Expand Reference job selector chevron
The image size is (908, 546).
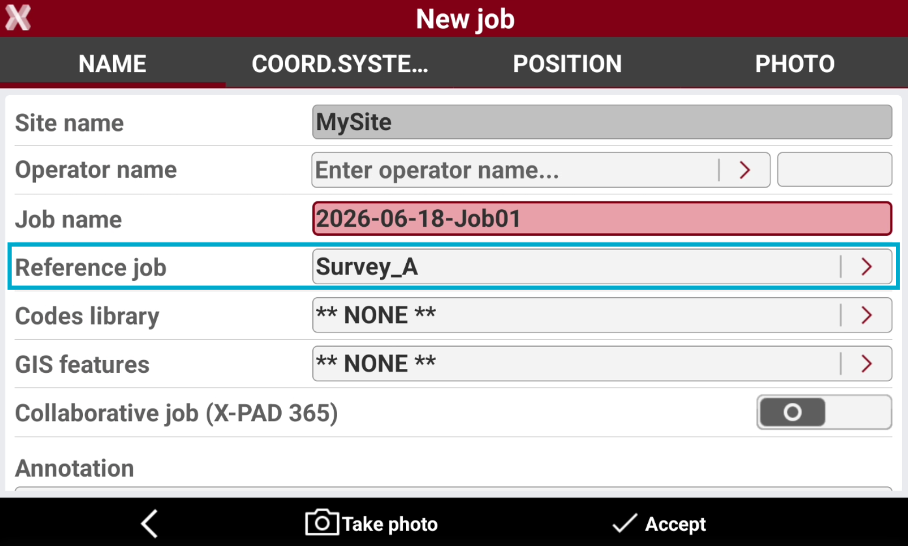[867, 267]
